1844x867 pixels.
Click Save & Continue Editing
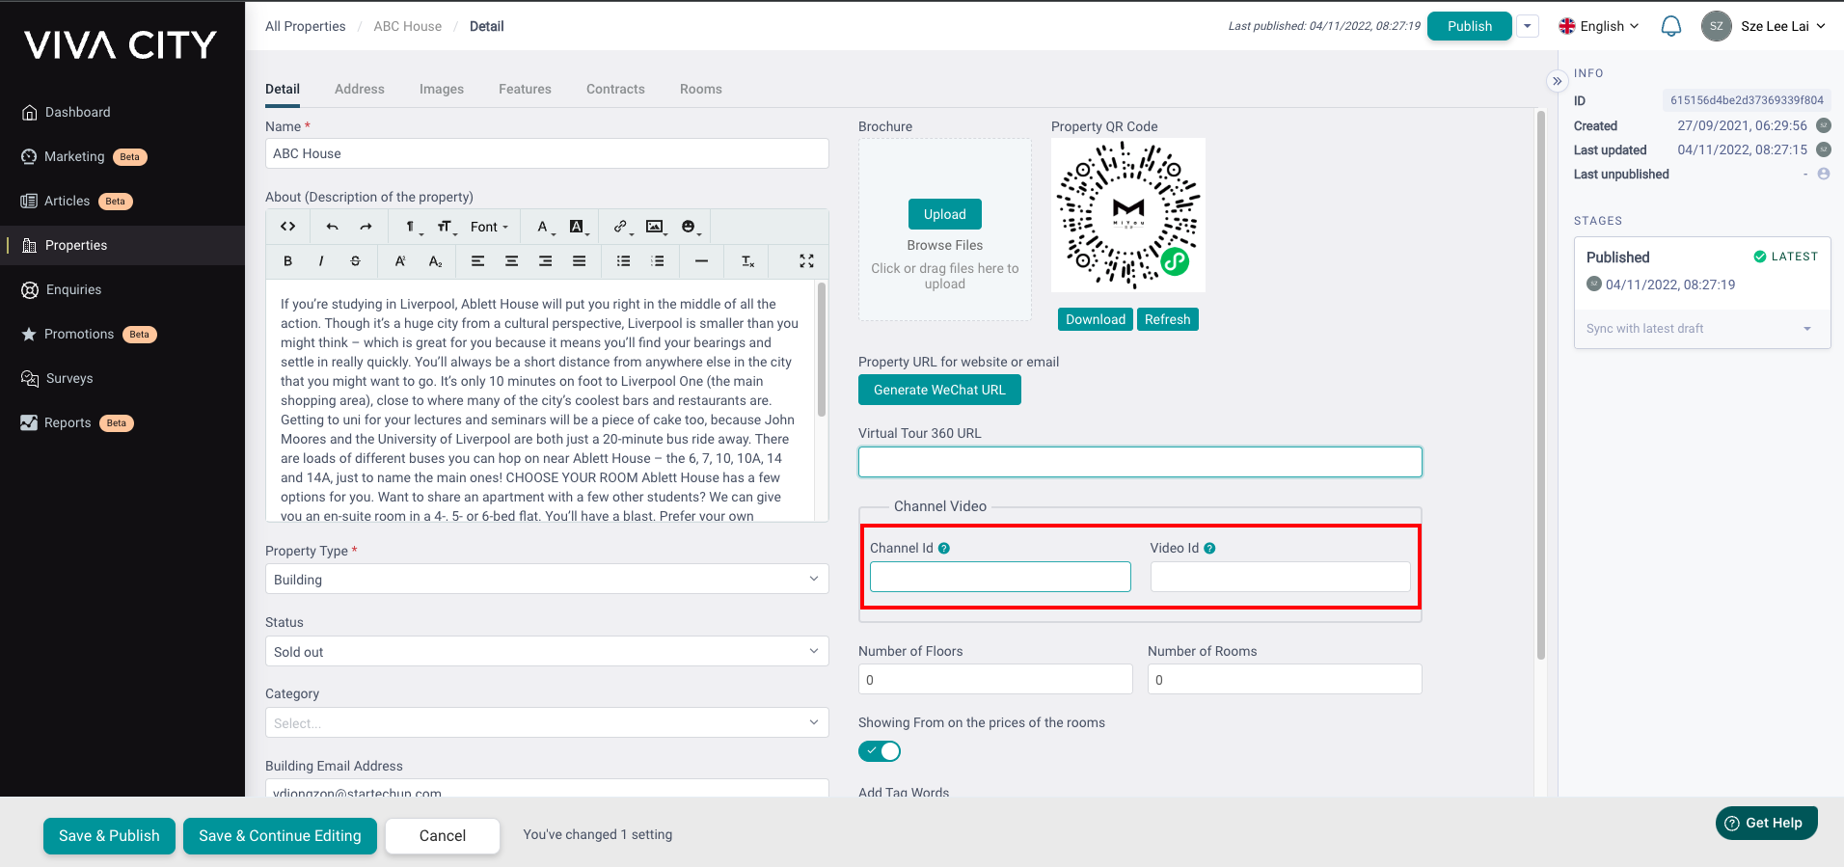click(280, 836)
